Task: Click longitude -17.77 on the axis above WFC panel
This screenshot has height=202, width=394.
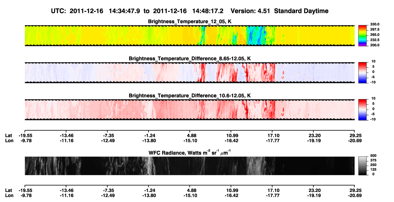Action: 272,141
